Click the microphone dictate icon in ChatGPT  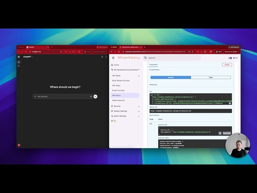tap(91, 96)
